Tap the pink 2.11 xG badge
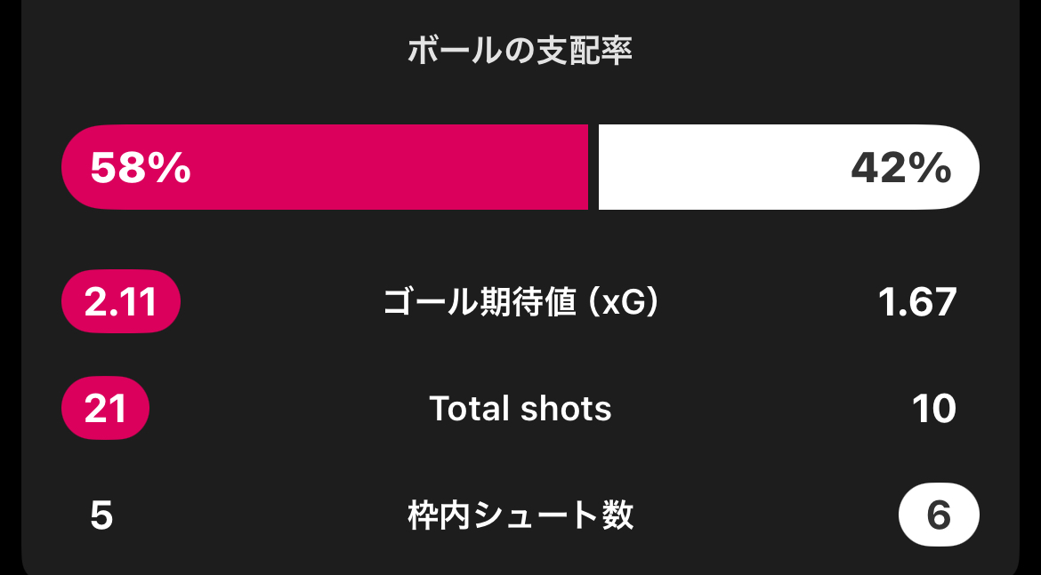 [121, 303]
